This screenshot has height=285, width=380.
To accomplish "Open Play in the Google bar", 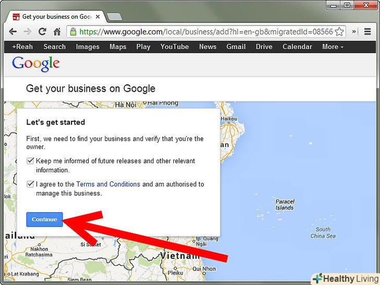I will [x=143, y=47].
